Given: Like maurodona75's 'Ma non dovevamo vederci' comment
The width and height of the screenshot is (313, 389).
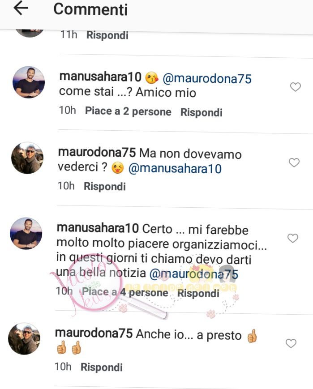Looking at the screenshot, I should [294, 162].
